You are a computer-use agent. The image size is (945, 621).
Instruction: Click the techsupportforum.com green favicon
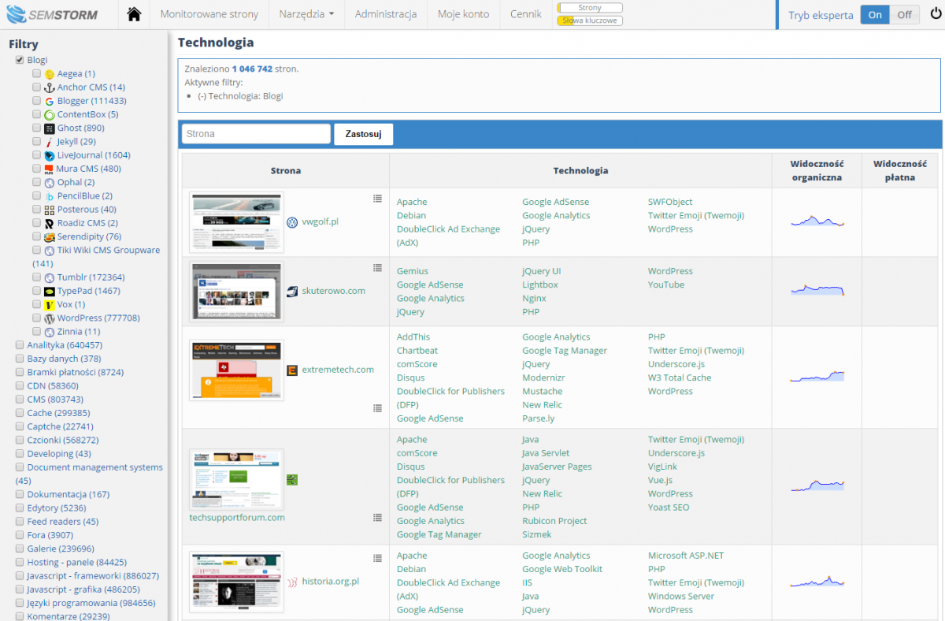pos(292,480)
